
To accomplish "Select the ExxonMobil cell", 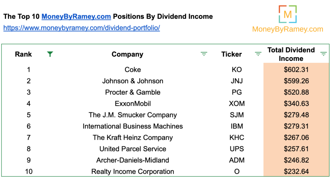I will [133, 103].
